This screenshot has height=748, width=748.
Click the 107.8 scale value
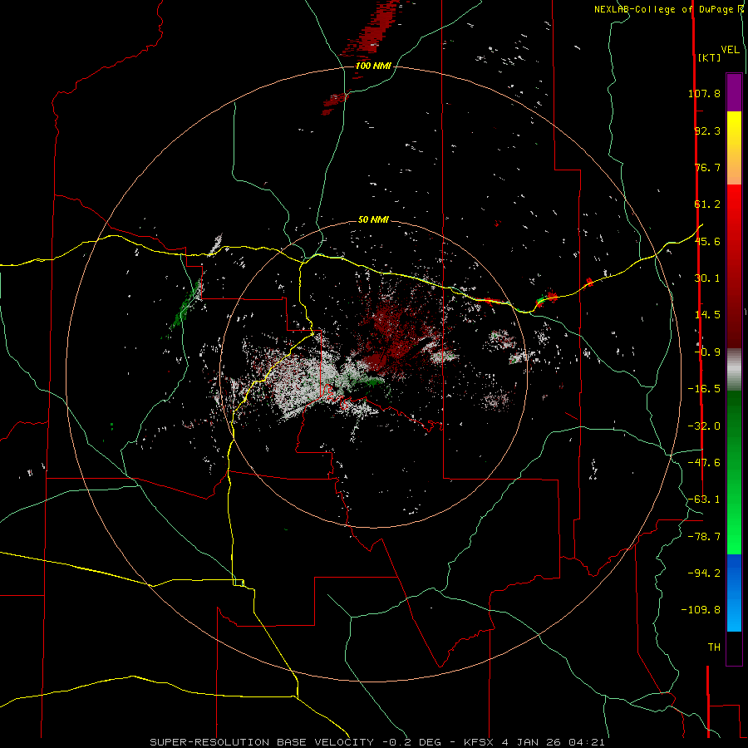tap(704, 93)
